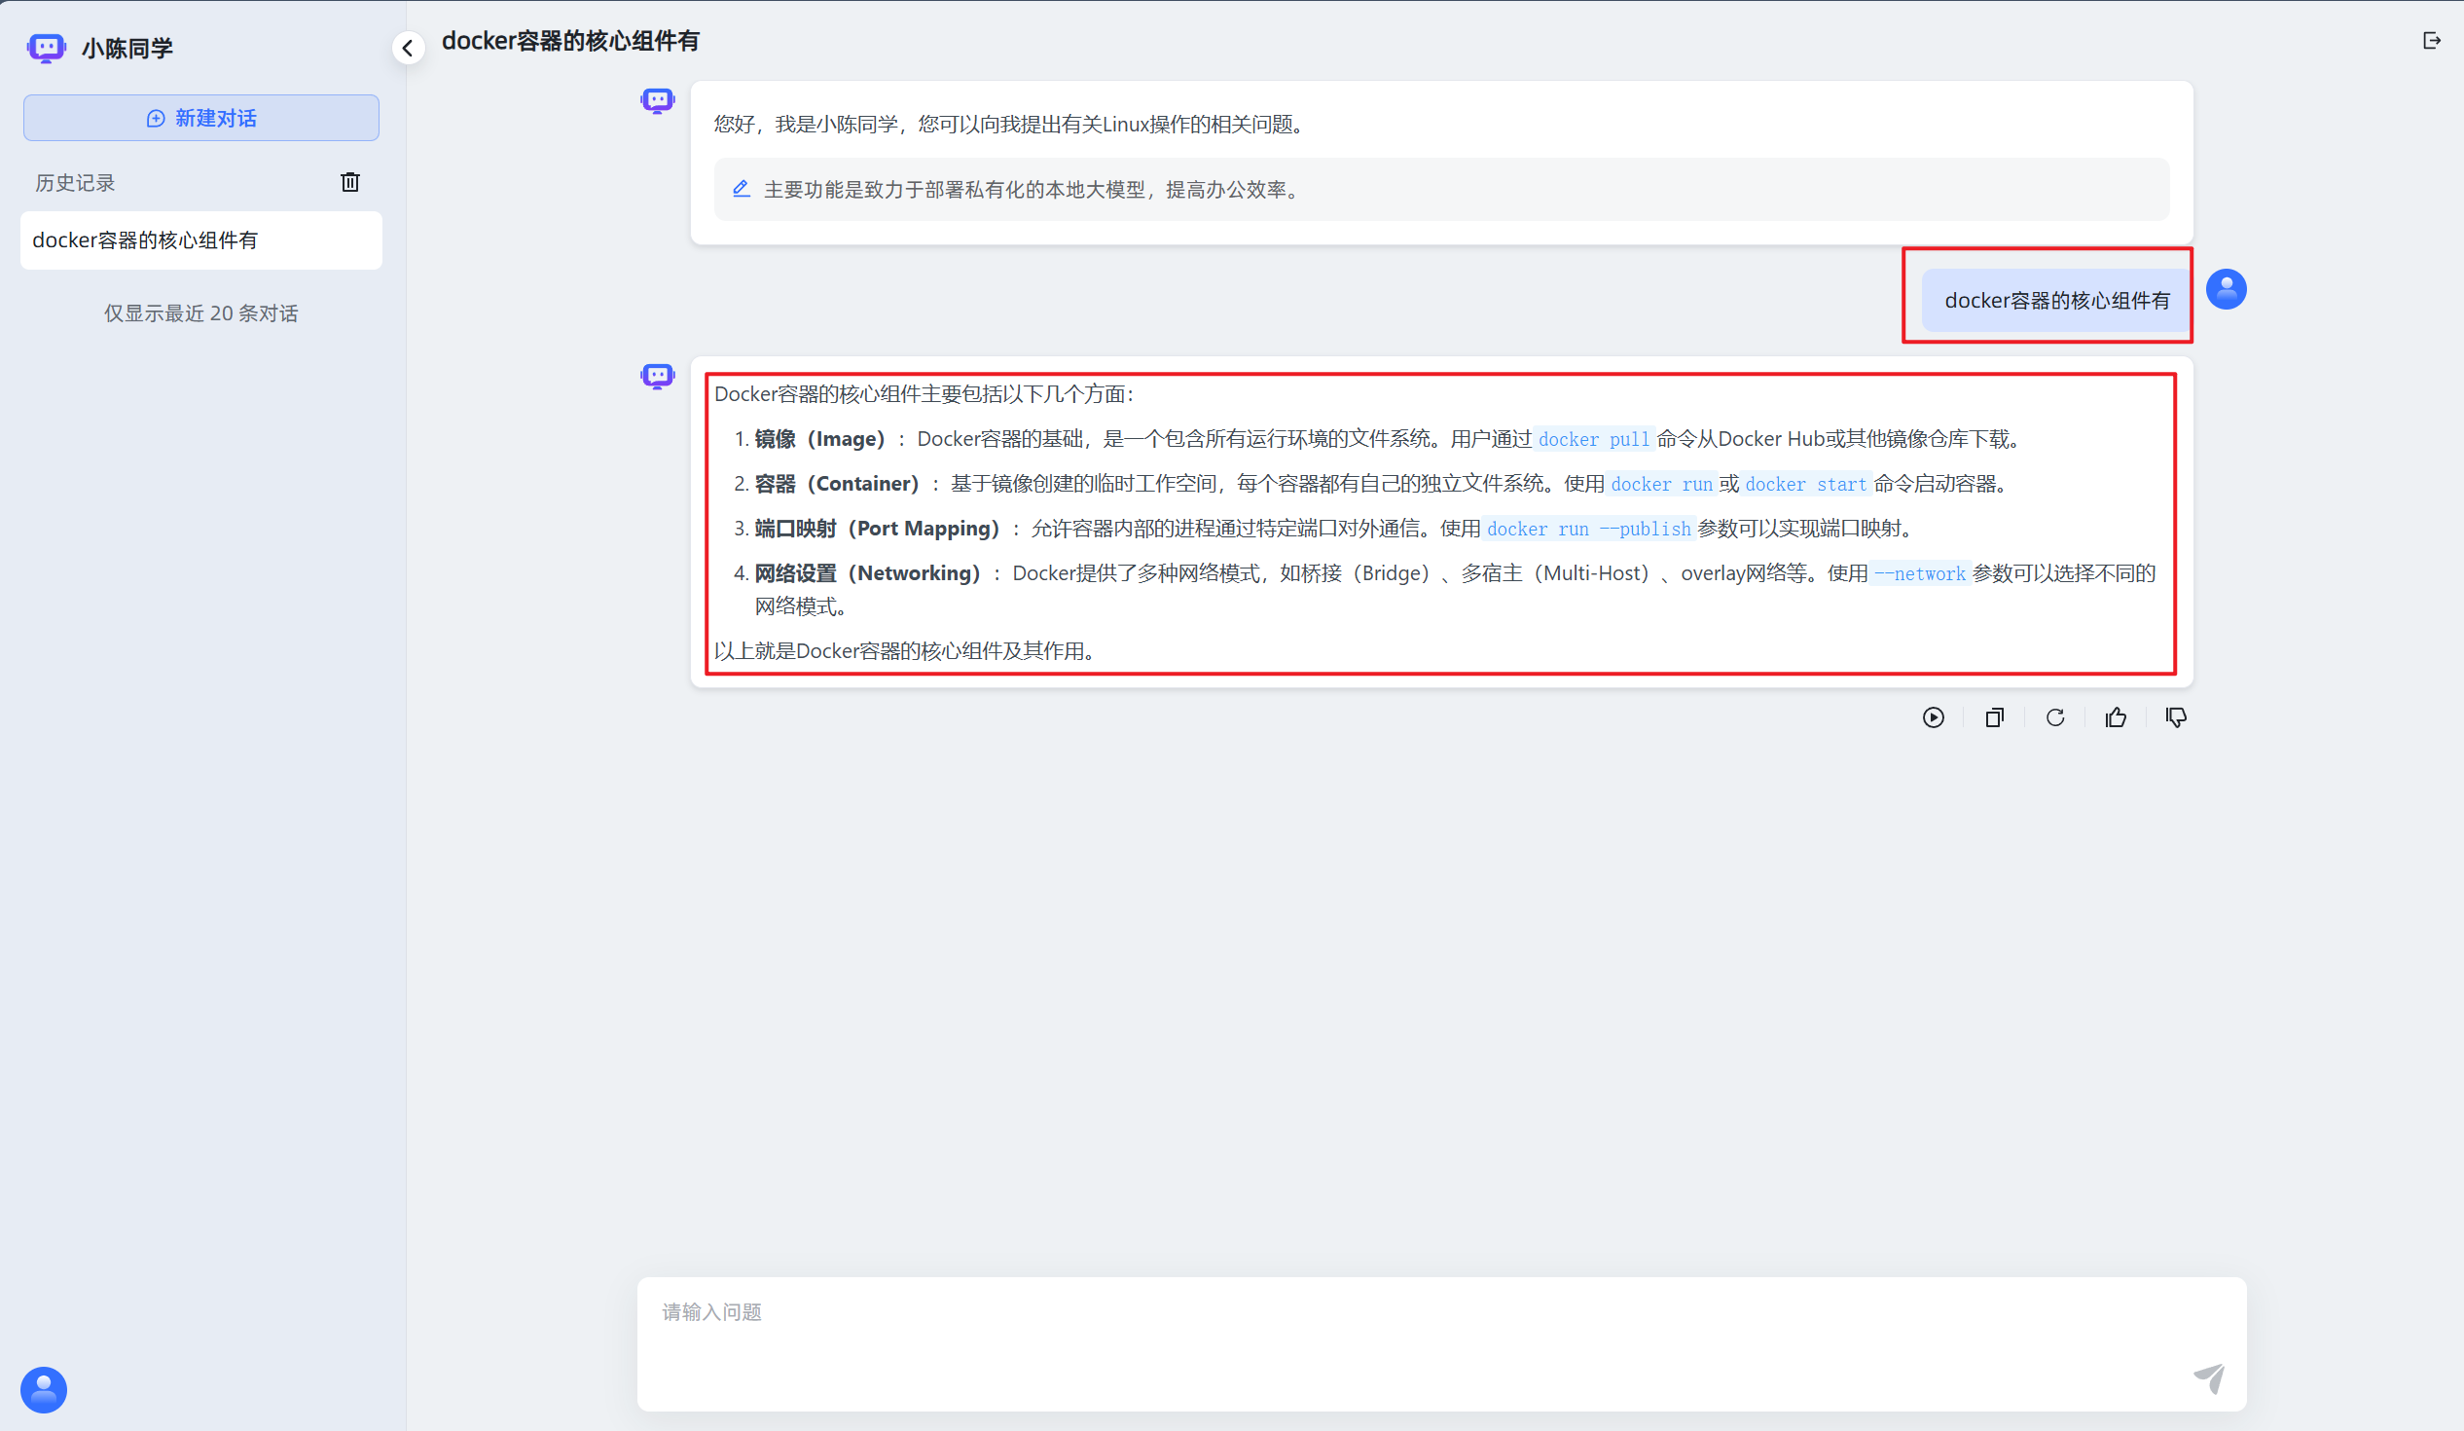
Task: Give the answer a thumbs up
Action: [2116, 718]
